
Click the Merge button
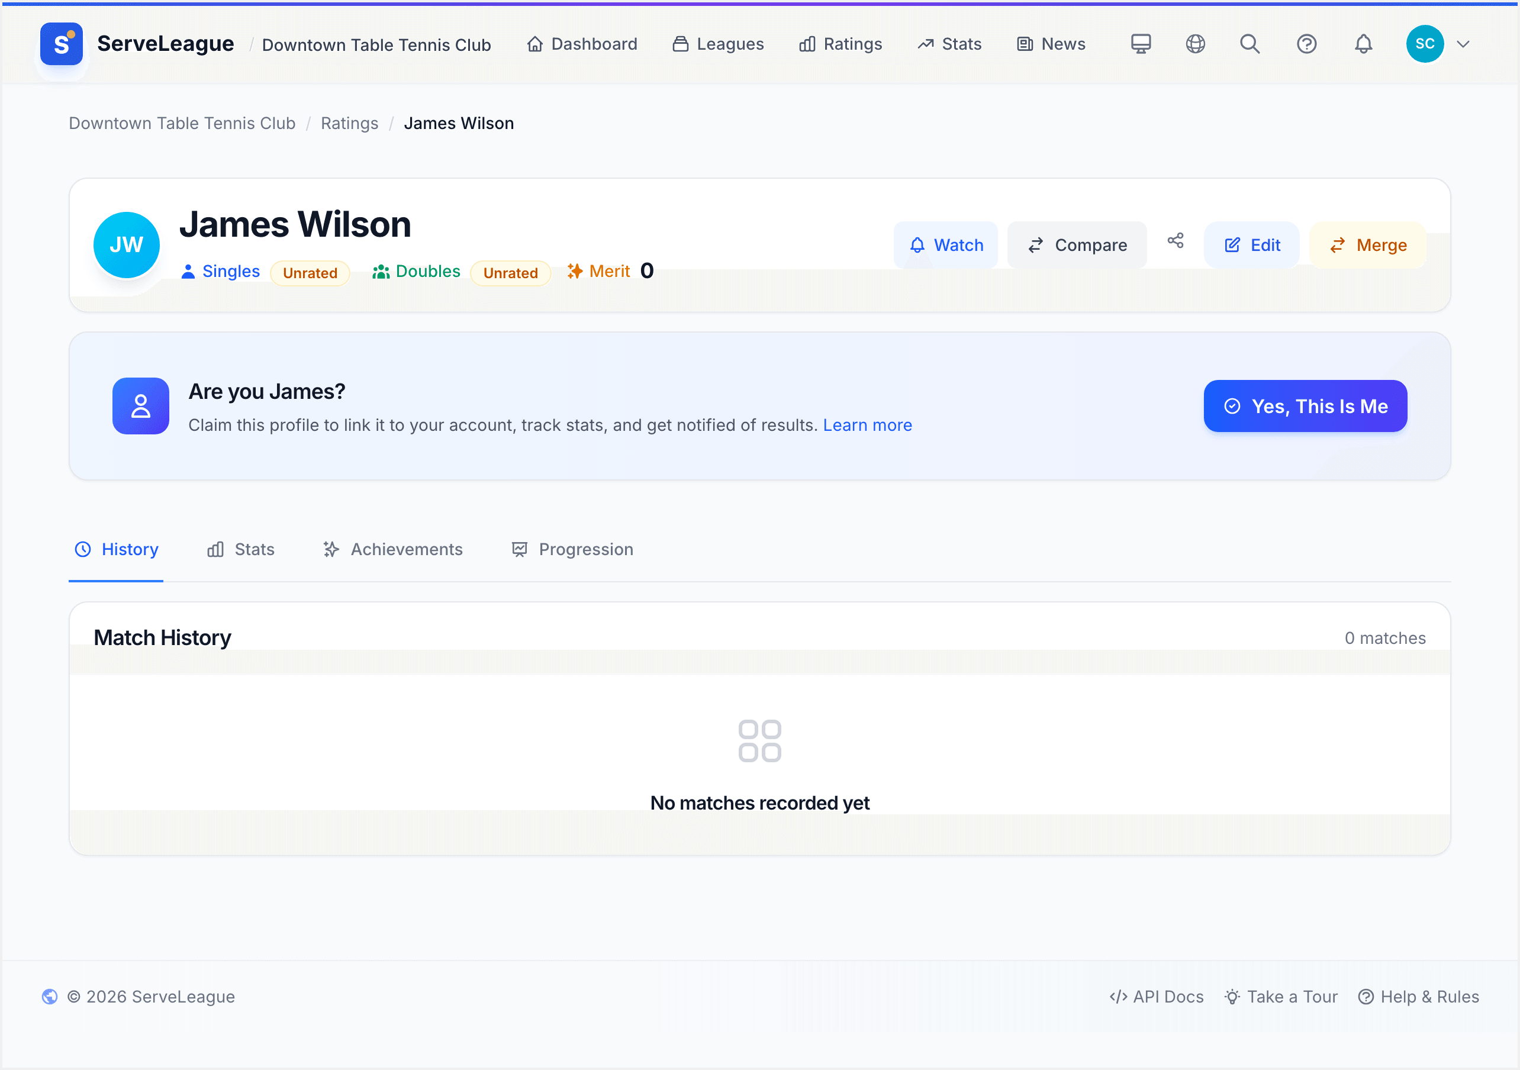[1368, 245]
